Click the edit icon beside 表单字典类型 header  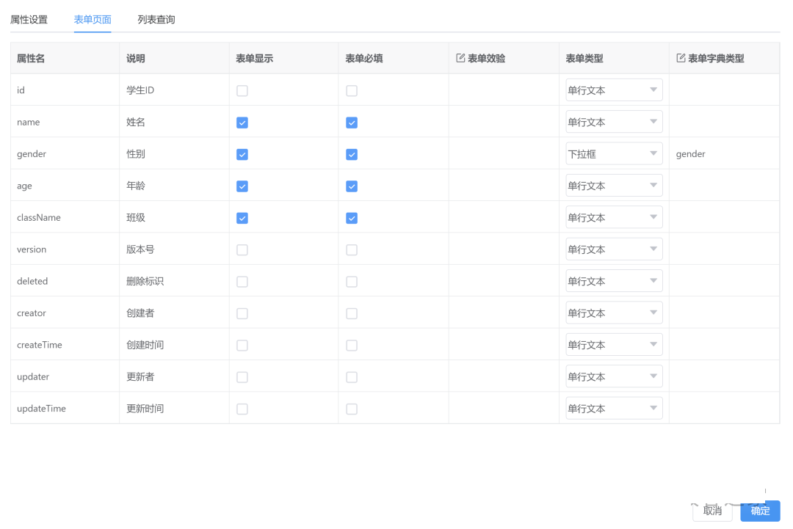[681, 58]
